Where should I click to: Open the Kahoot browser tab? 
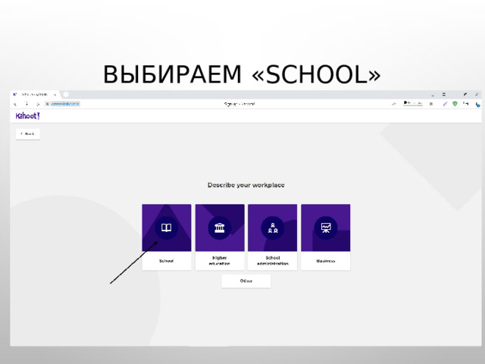[x=33, y=94]
